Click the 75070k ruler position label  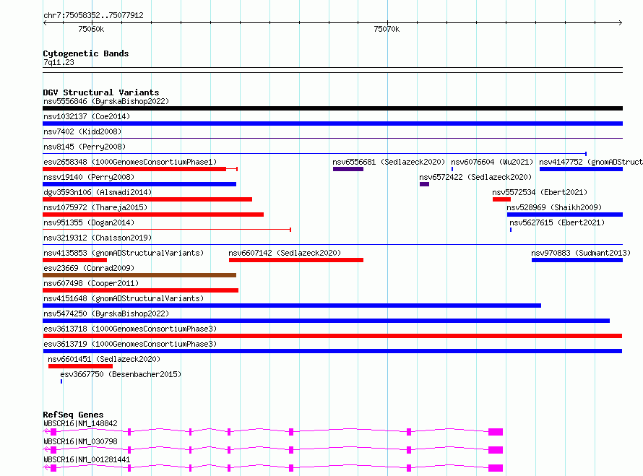pyautogui.click(x=386, y=30)
